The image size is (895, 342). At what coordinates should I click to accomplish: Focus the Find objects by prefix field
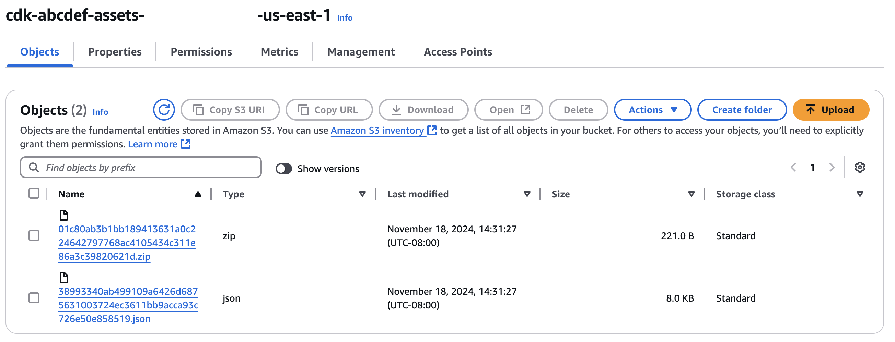click(x=141, y=168)
